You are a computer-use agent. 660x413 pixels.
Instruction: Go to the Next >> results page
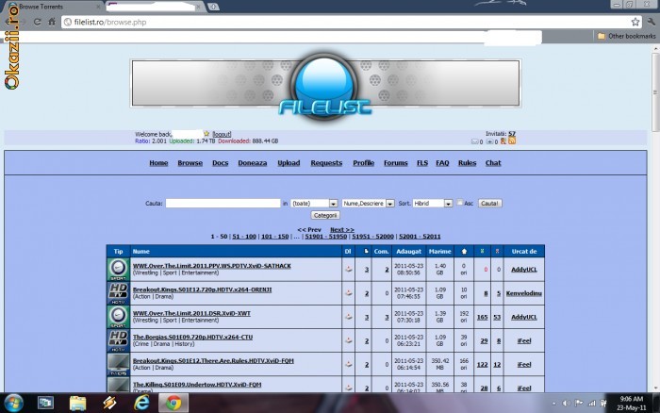tap(342, 229)
